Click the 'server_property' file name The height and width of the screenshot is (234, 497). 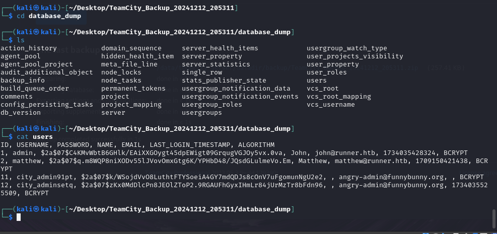(x=212, y=56)
